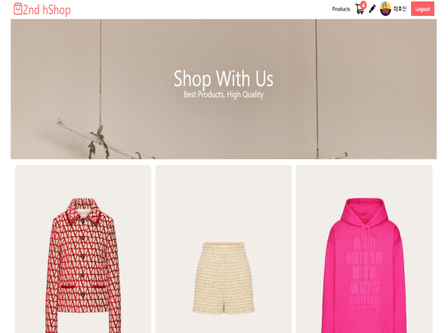The height and width of the screenshot is (333, 448).
Task: Click the shopping bag logo icon
Action: pos(17,9)
